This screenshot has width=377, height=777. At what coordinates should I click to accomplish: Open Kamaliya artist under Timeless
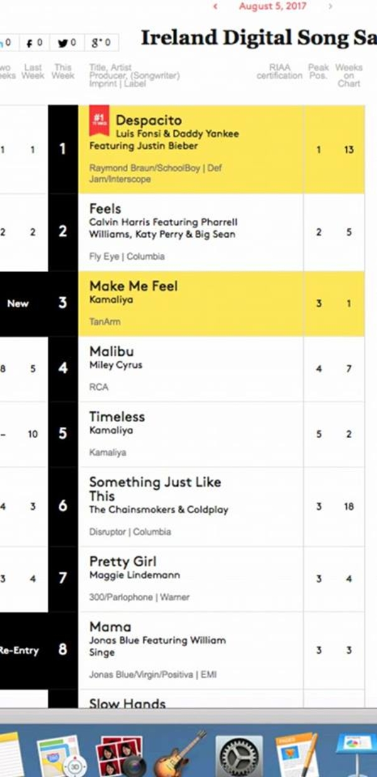point(111,431)
